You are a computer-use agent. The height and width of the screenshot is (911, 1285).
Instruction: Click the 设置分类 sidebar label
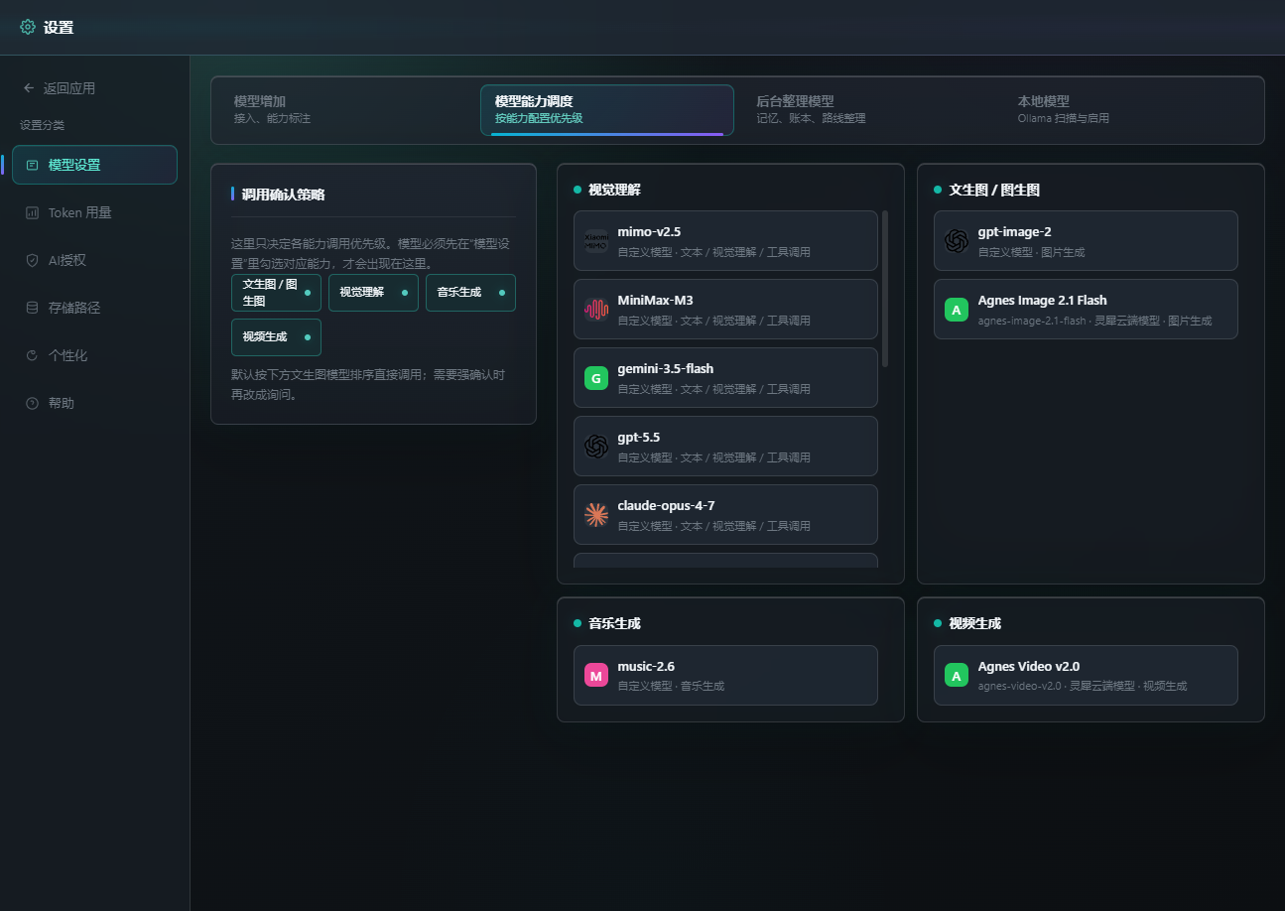coord(42,125)
